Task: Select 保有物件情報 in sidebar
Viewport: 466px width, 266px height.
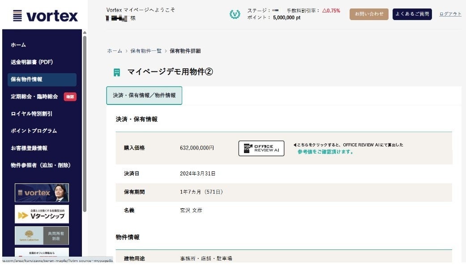Action: [x=26, y=79]
